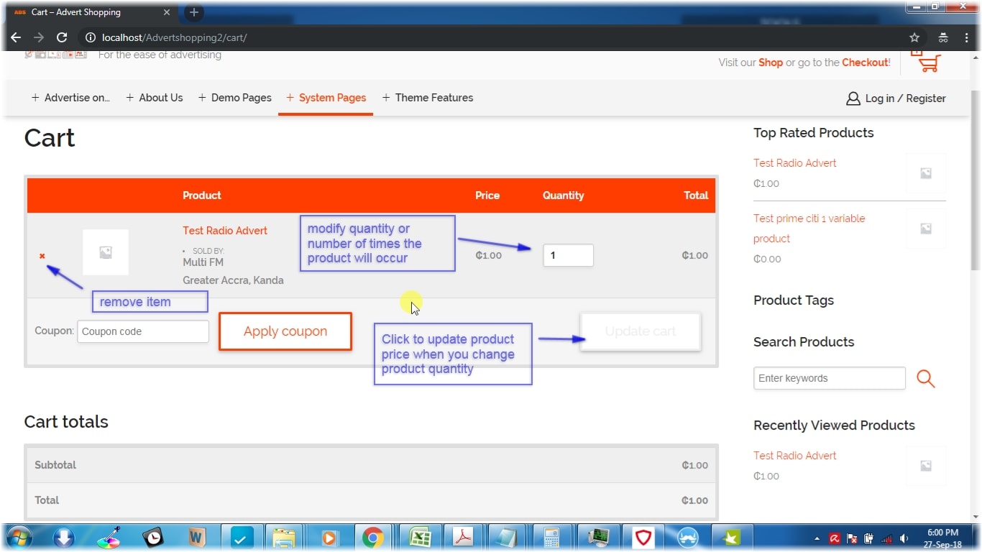Expand the Demo Pages dropdown
This screenshot has width=982, height=552.
pos(241,98)
